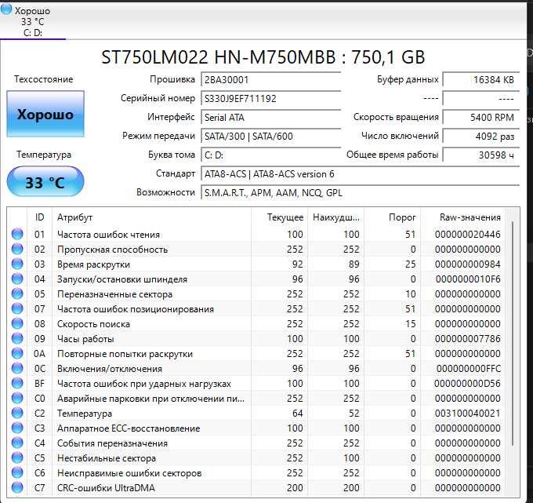Click the blue health status icon beside Хорошо at top
The image size is (533, 503).
click(x=6, y=9)
